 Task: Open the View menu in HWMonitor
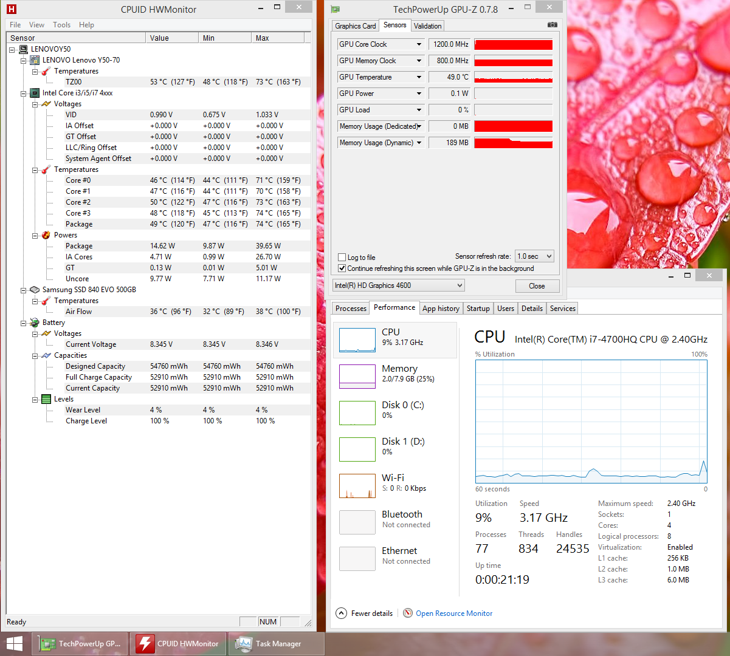pos(36,25)
